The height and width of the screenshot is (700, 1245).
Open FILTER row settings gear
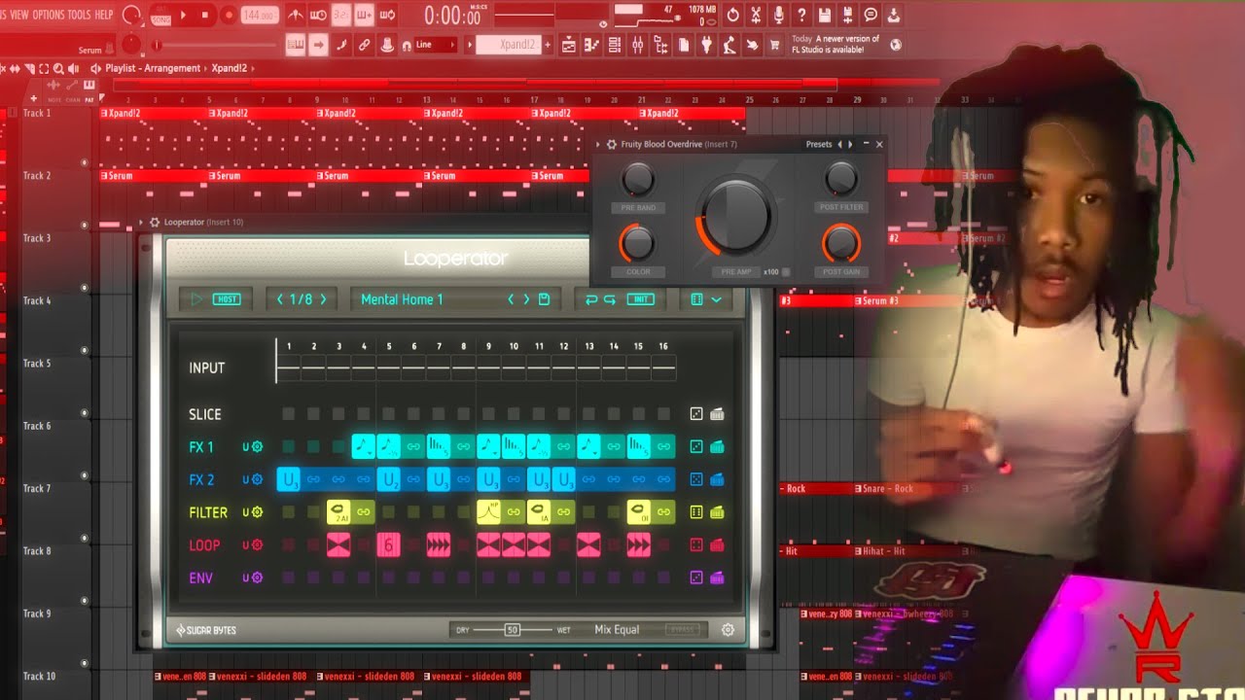tap(258, 512)
